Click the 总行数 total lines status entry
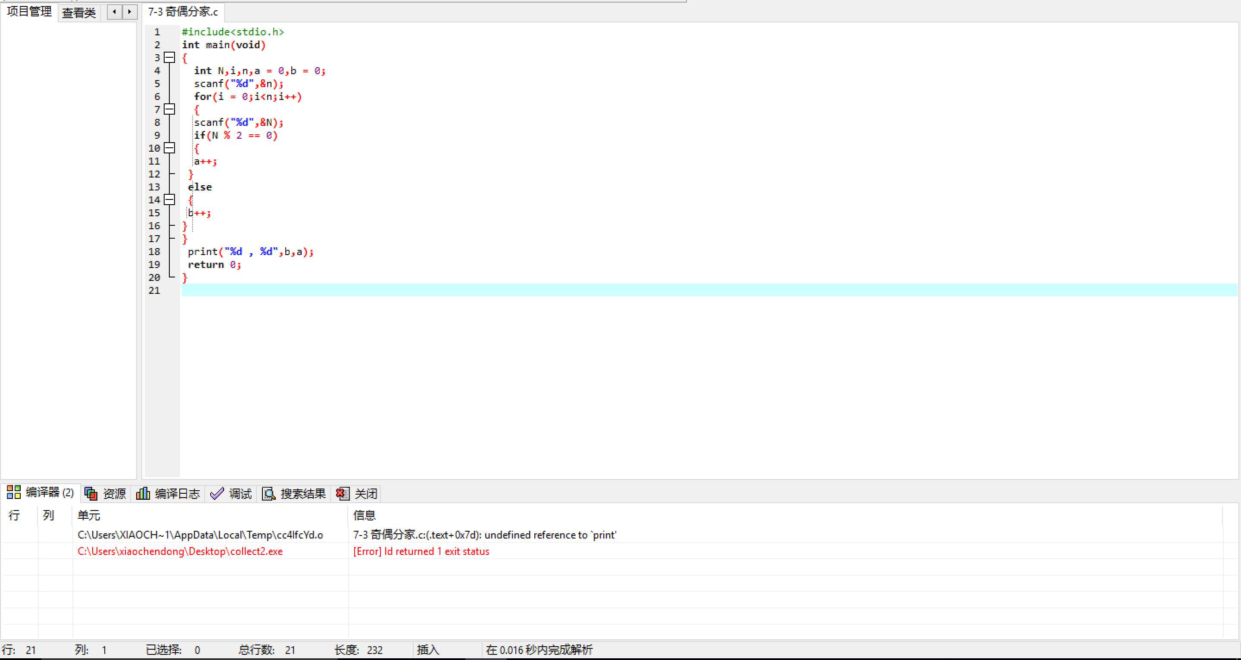 [267, 650]
